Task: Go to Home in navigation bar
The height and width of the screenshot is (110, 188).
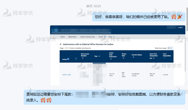Action: click(63, 37)
